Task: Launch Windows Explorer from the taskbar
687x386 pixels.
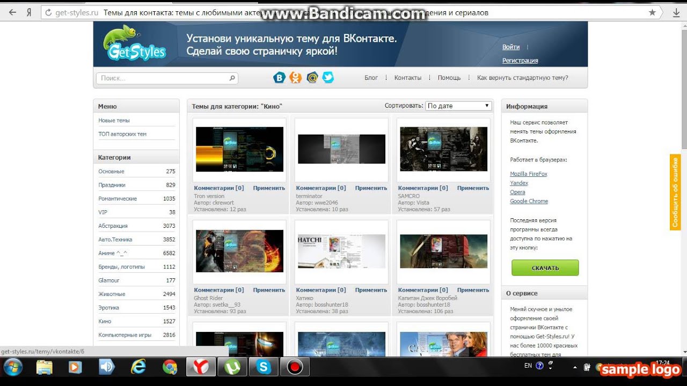Action: 44,367
